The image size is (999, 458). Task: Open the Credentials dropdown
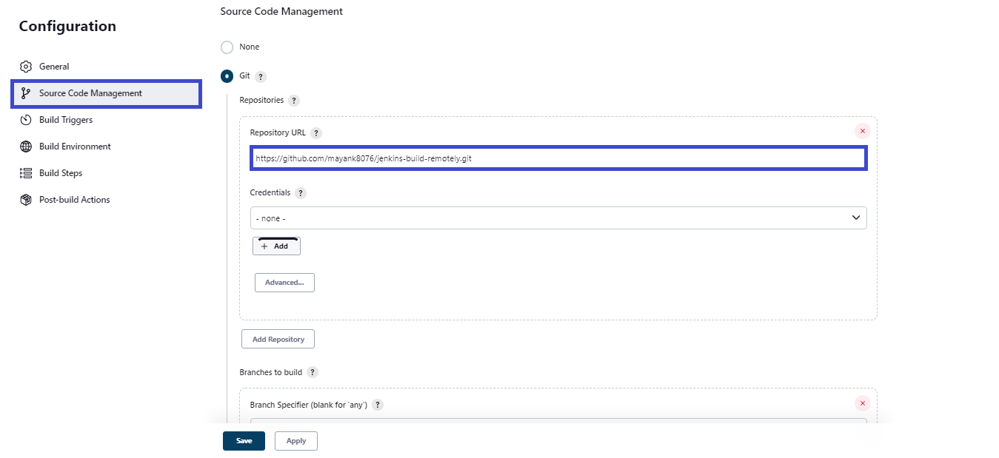(x=558, y=218)
